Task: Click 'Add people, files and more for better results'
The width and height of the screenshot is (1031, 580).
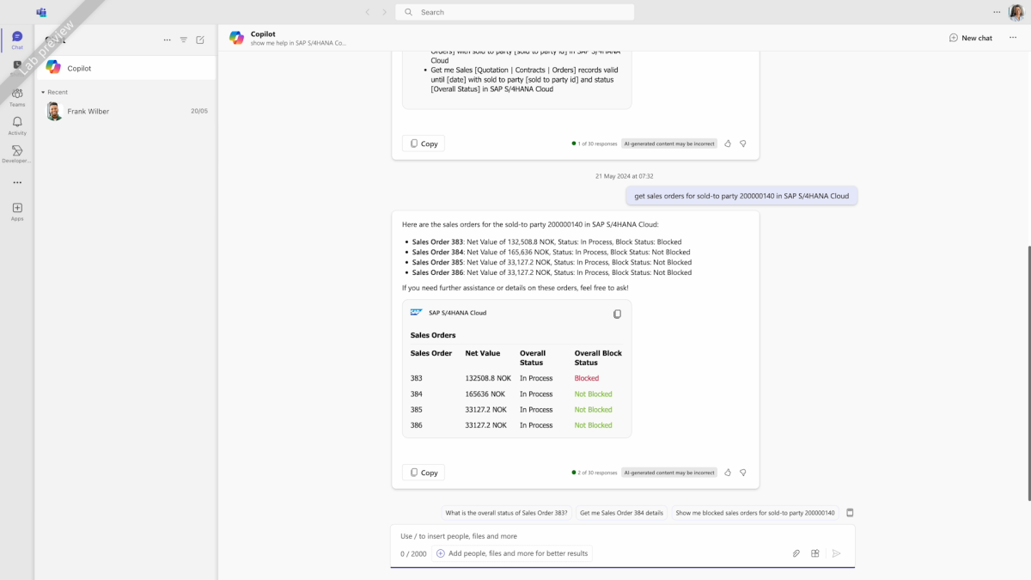Action: [512, 553]
